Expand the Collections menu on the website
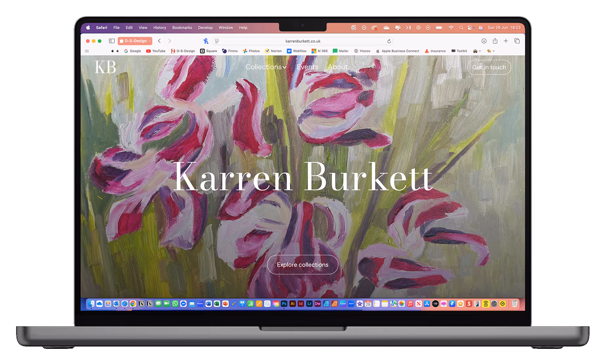Viewport: 604px width, 363px height. click(266, 67)
